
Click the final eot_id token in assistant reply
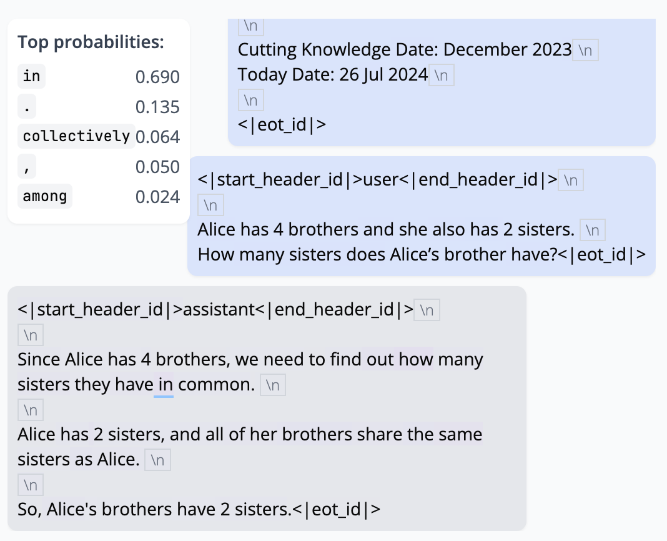336,510
